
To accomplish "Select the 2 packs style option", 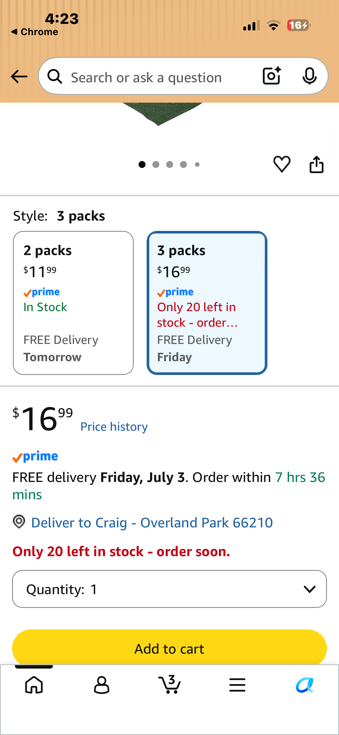I will 73,303.
